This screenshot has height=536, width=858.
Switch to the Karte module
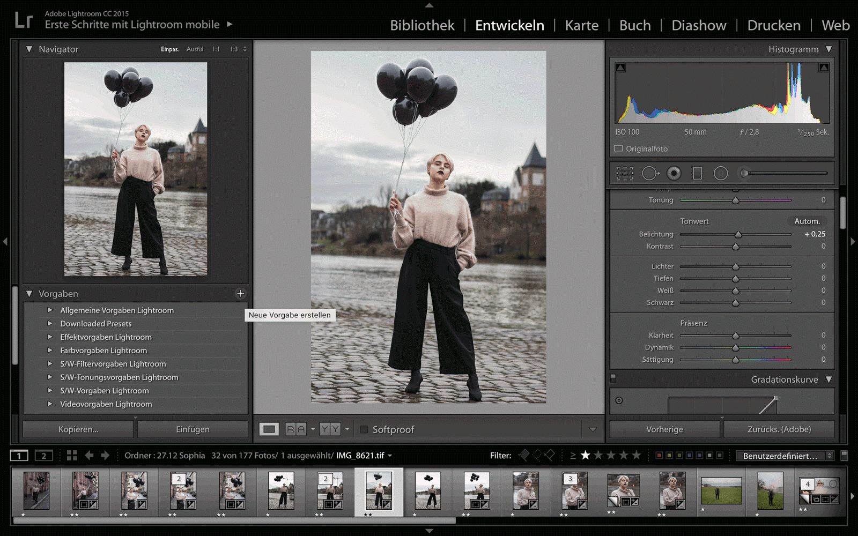point(582,25)
